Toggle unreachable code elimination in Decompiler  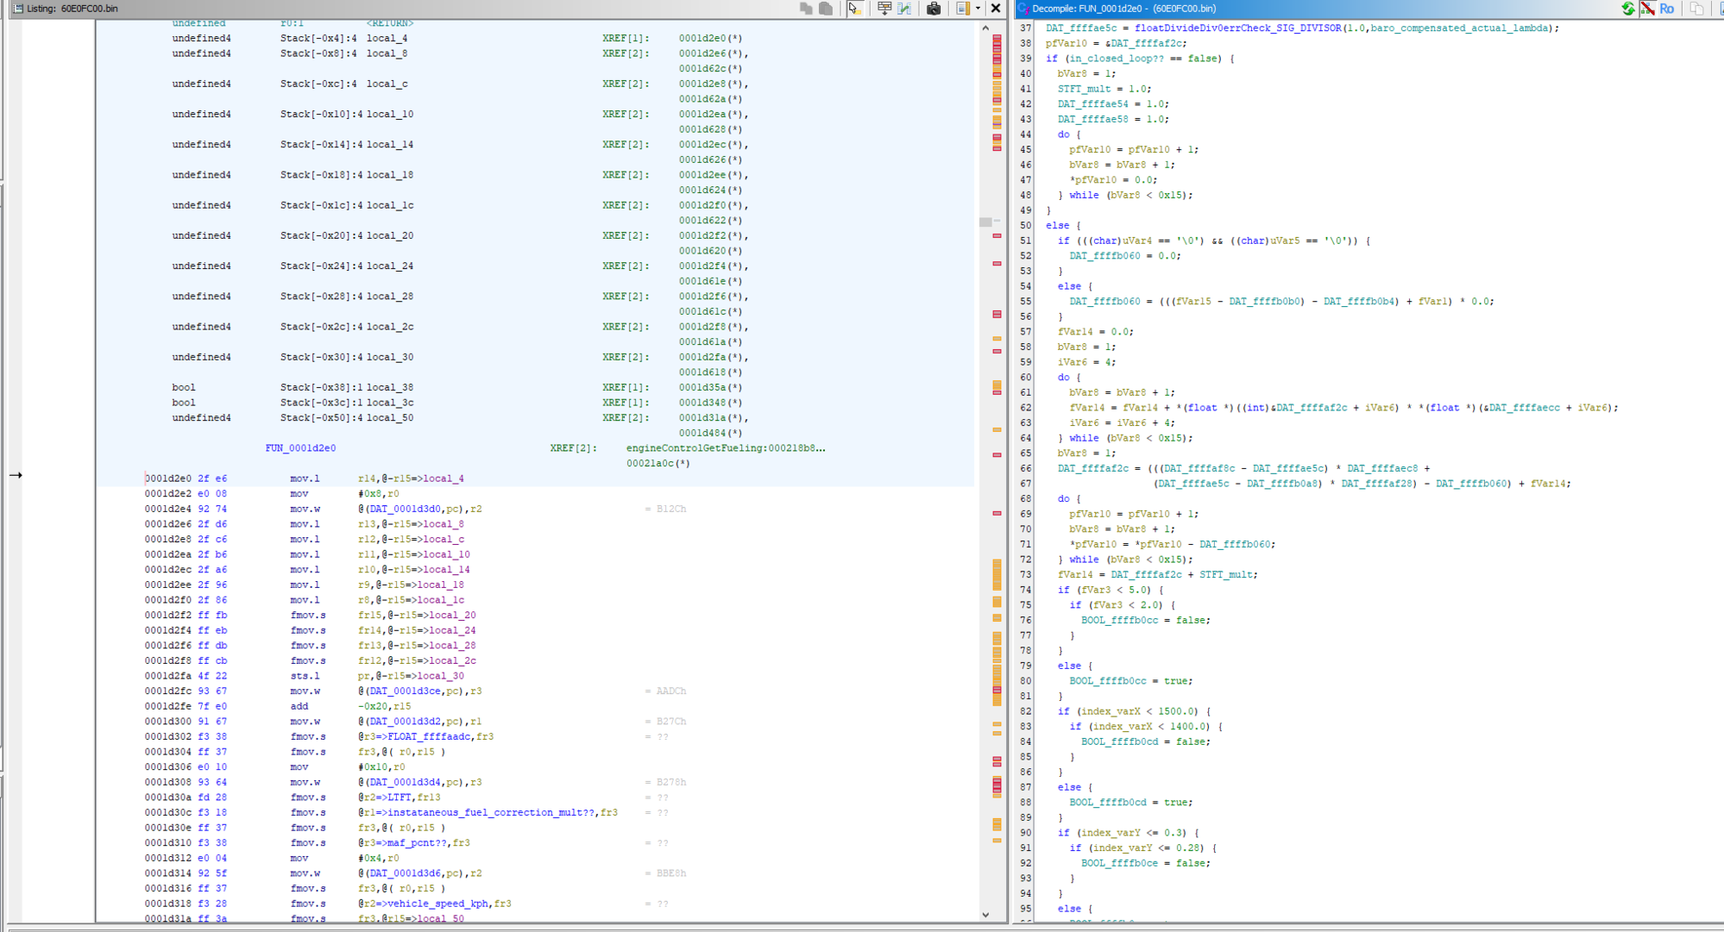(x=1647, y=9)
